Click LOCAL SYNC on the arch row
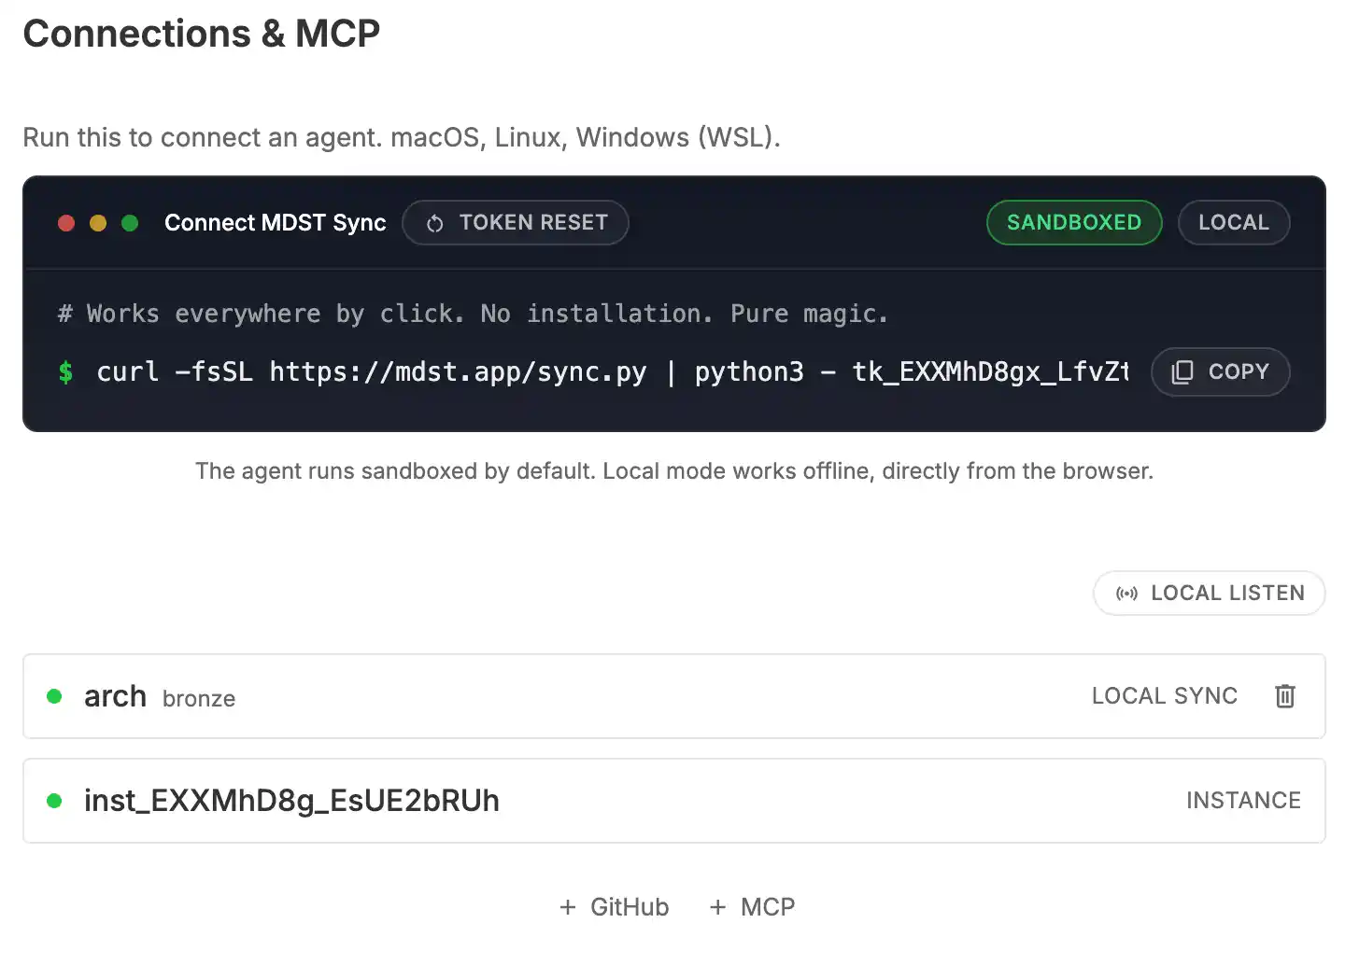1345x965 pixels. pyautogui.click(x=1164, y=696)
